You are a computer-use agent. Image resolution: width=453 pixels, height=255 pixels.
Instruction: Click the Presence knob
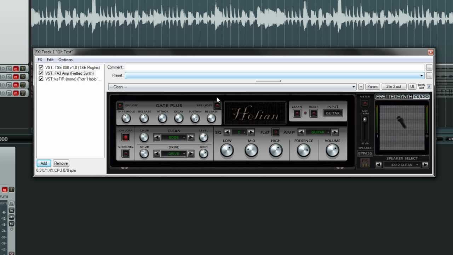coord(304,151)
